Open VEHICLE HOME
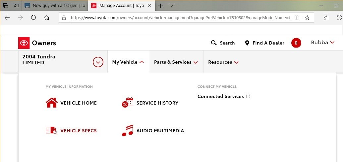The image size is (343, 162). pyautogui.click(x=79, y=103)
